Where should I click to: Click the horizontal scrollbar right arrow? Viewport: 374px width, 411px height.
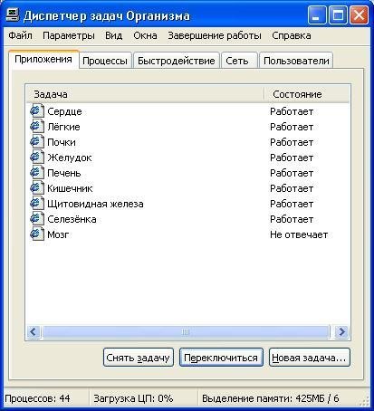(x=341, y=332)
